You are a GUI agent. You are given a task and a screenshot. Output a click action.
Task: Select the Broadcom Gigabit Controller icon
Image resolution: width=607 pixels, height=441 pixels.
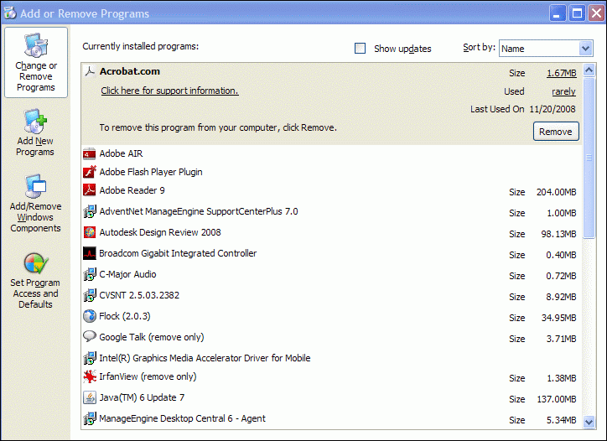90,253
